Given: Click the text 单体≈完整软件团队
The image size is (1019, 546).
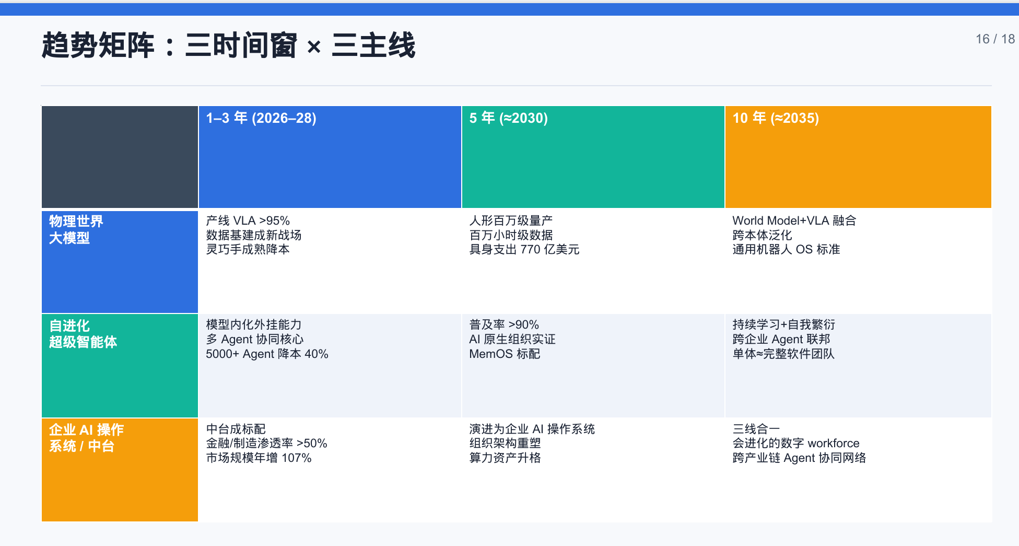Looking at the screenshot, I should click(x=783, y=354).
